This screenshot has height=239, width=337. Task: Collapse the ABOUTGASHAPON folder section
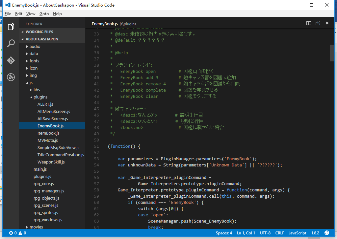point(23,39)
